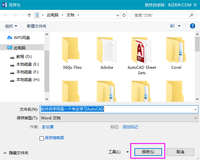Screen dimensions: 200x160
Task: Open address bar history dropdown
Action: click(x=118, y=15)
